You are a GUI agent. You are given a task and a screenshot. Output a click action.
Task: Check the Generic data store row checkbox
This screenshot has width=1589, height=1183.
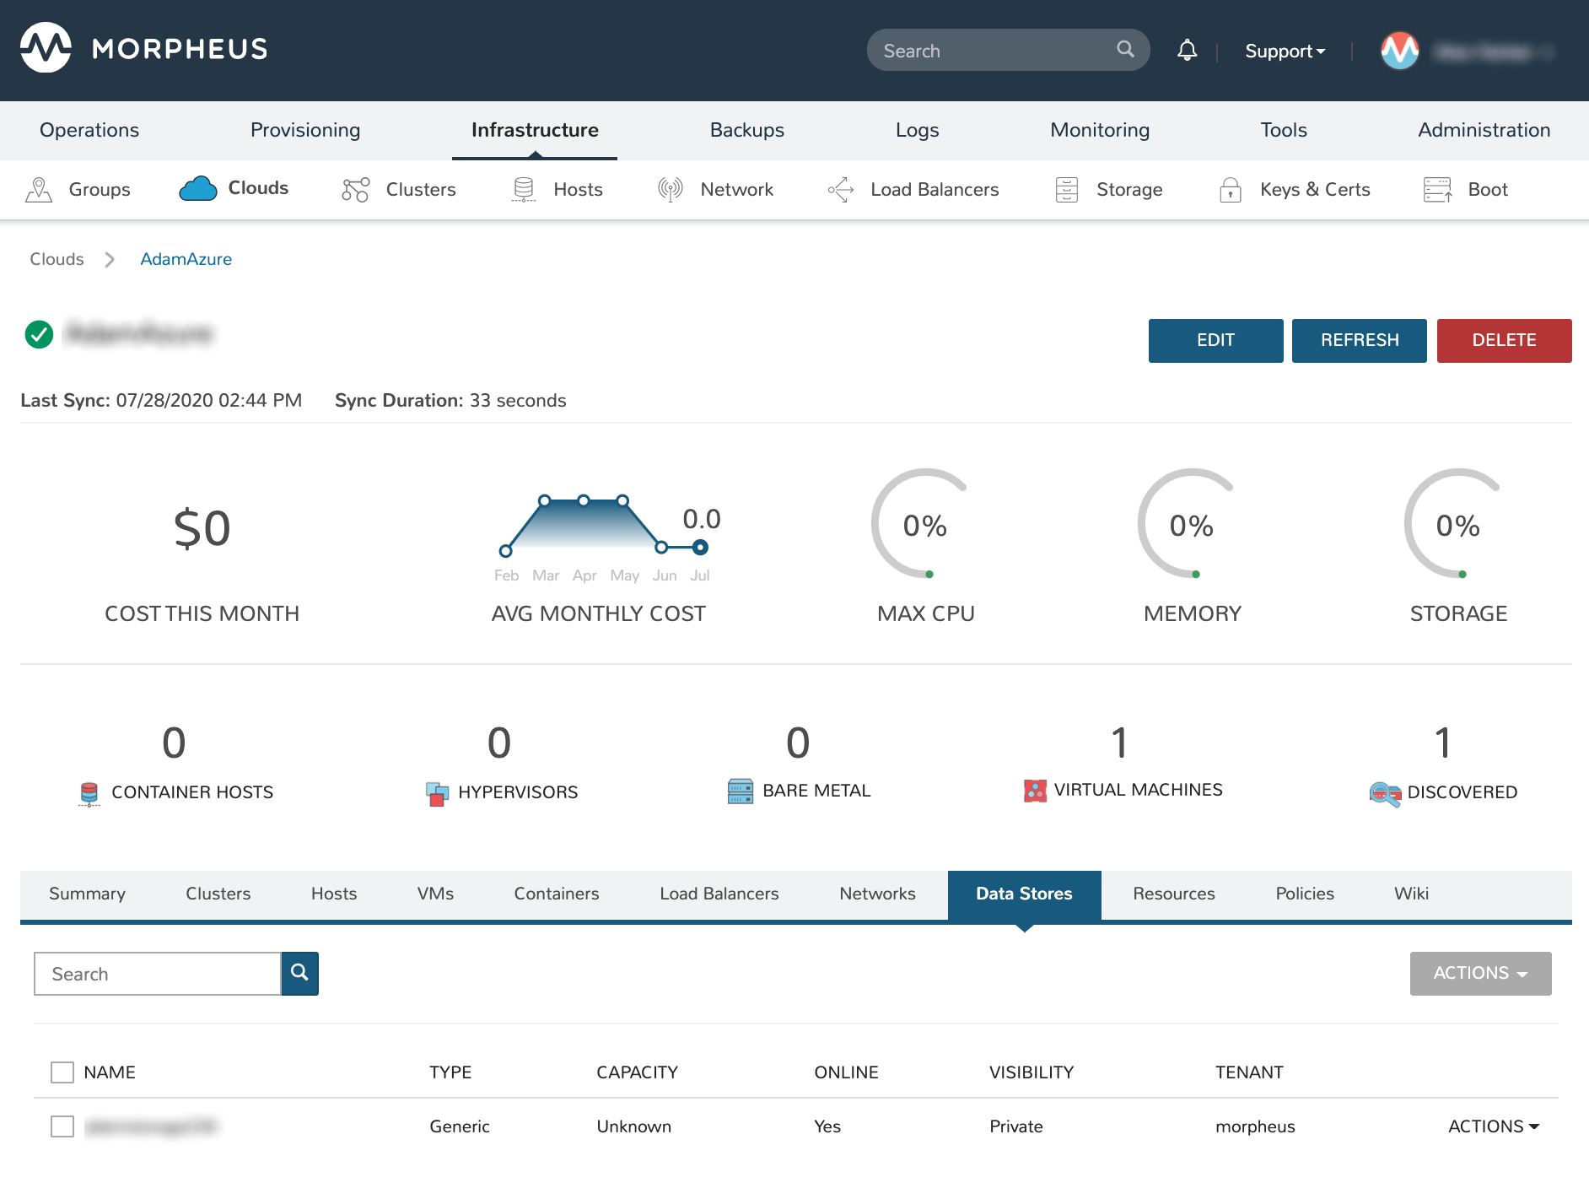coord(62,1126)
